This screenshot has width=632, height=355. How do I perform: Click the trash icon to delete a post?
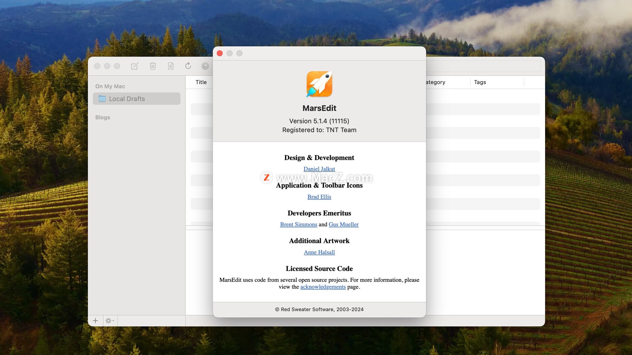pos(152,66)
